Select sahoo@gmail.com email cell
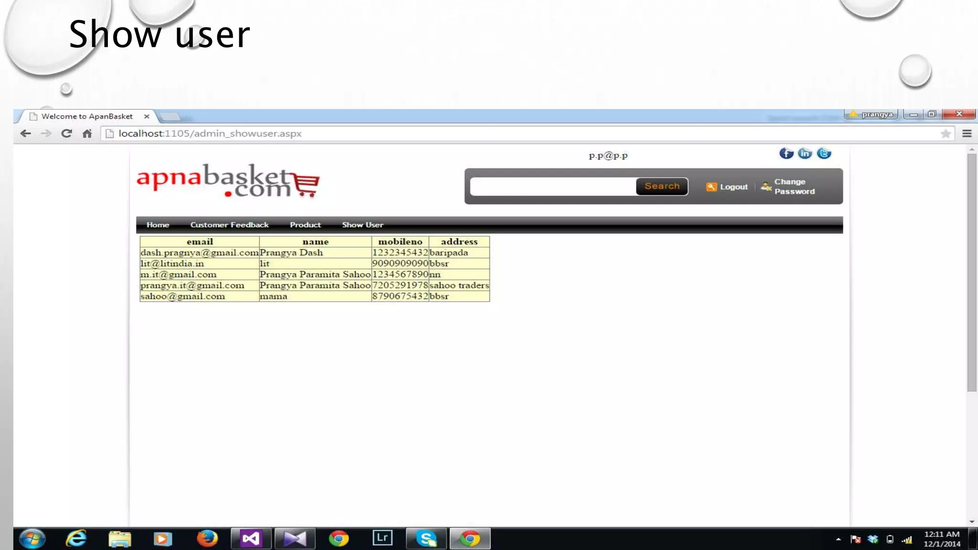Image resolution: width=978 pixels, height=550 pixels. (x=200, y=296)
